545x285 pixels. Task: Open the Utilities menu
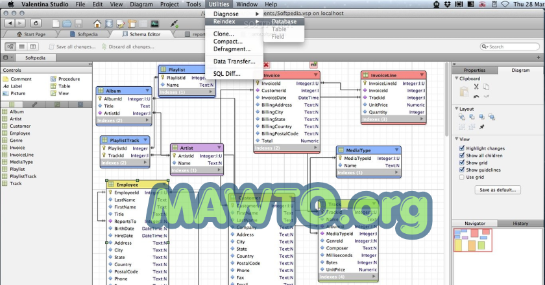point(219,4)
